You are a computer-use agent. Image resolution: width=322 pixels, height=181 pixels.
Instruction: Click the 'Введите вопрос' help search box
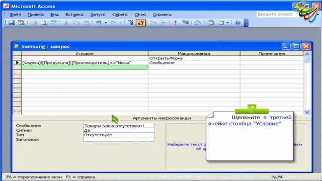click(276, 14)
